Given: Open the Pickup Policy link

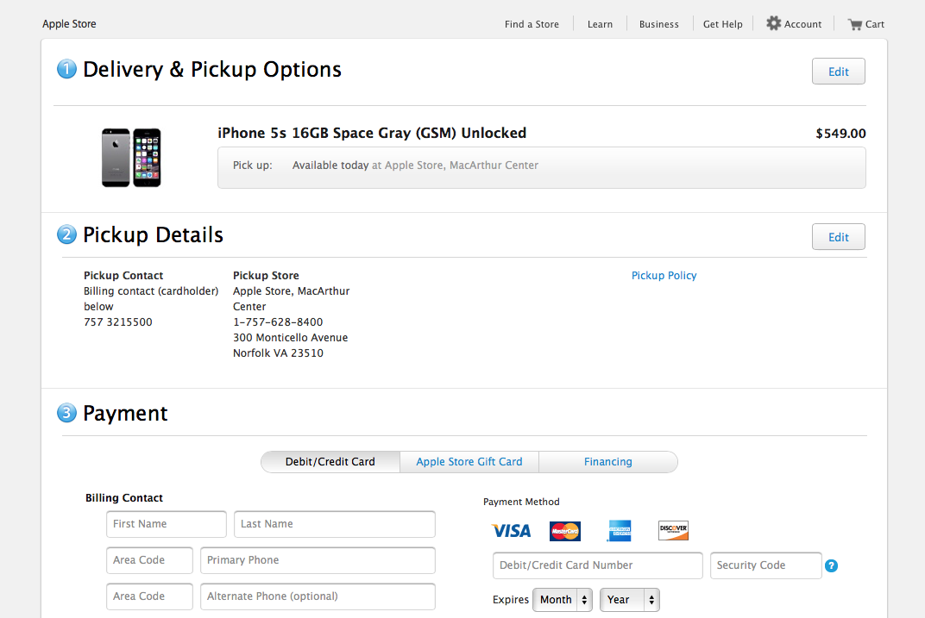Looking at the screenshot, I should click(x=664, y=276).
